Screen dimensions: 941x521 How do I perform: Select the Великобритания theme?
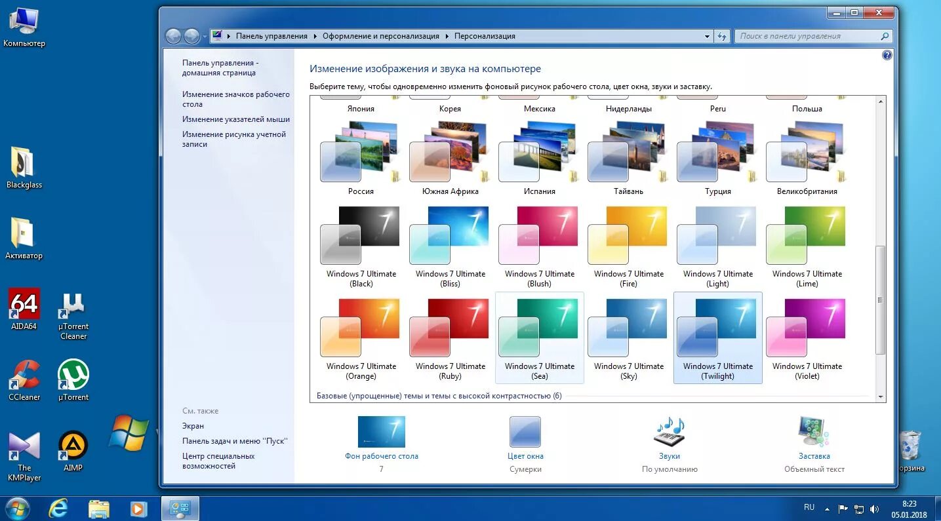tap(807, 159)
